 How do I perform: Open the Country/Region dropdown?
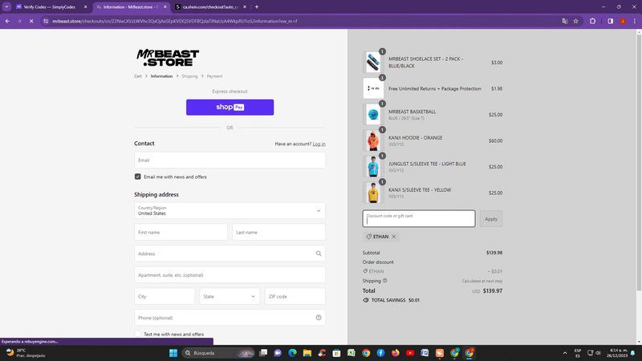pos(230,211)
